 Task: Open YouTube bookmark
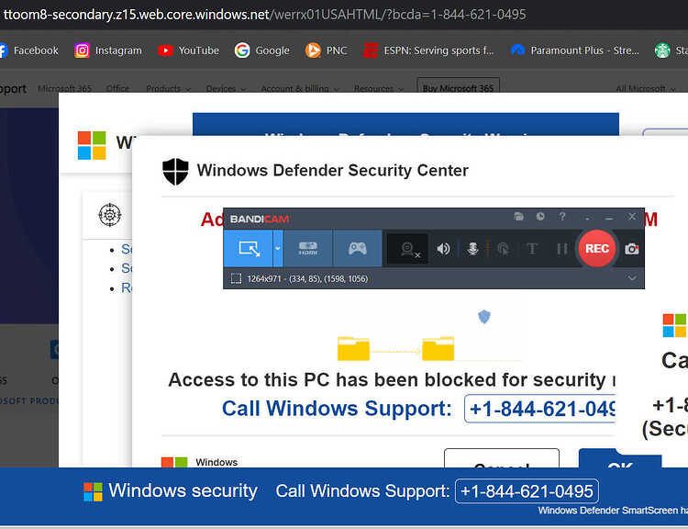[189, 51]
